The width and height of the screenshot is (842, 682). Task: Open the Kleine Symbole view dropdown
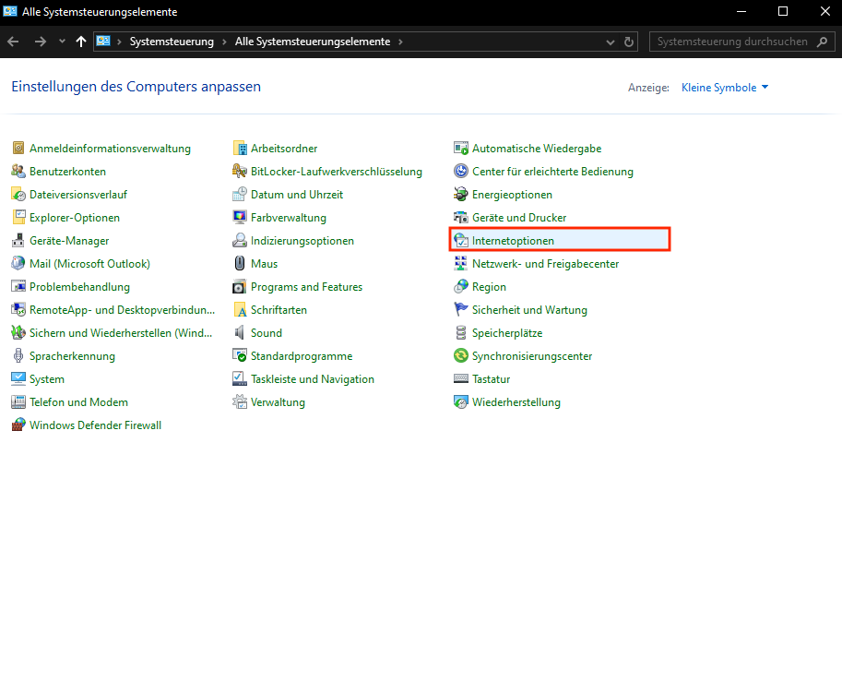725,88
